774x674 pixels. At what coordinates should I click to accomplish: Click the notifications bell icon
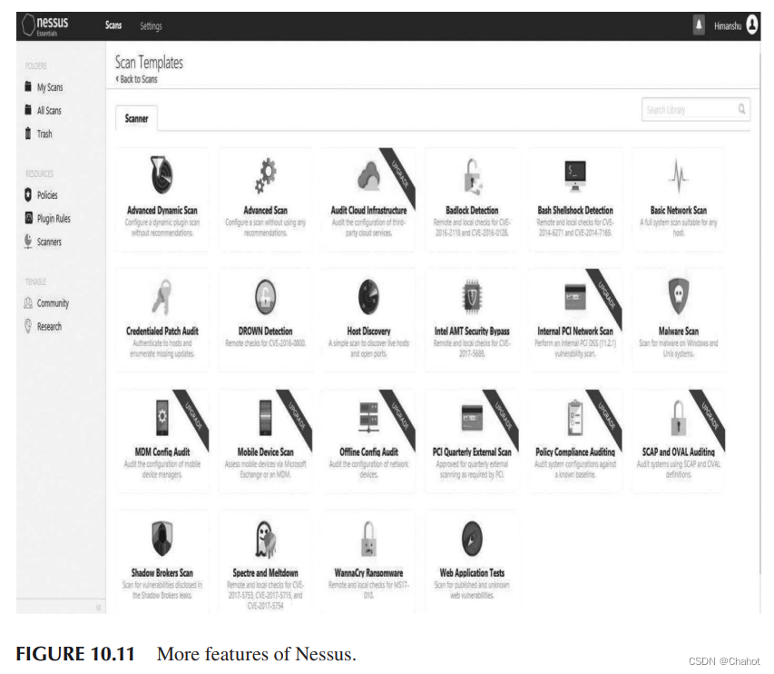click(x=699, y=25)
